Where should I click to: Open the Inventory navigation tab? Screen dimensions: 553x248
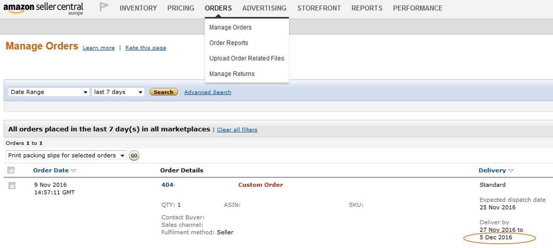[x=138, y=8]
